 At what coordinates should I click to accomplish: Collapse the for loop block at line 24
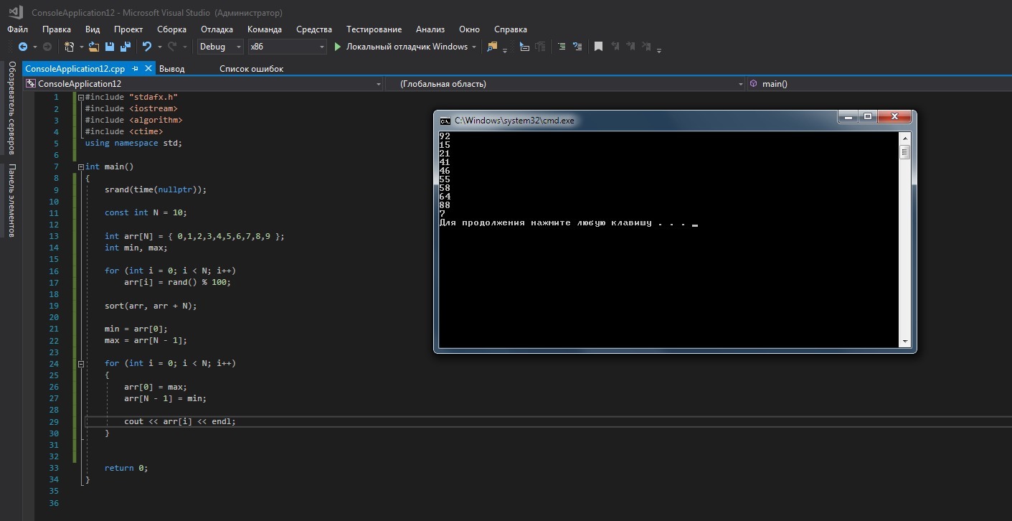point(81,364)
